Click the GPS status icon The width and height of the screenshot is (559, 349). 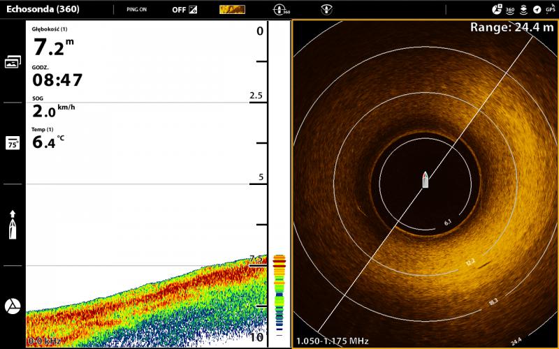549,10
